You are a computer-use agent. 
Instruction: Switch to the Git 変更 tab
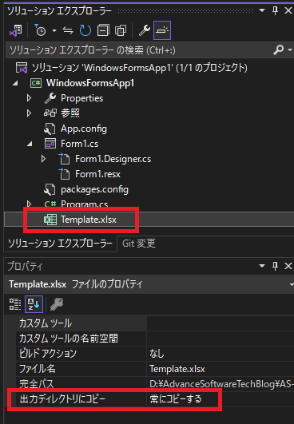point(139,244)
